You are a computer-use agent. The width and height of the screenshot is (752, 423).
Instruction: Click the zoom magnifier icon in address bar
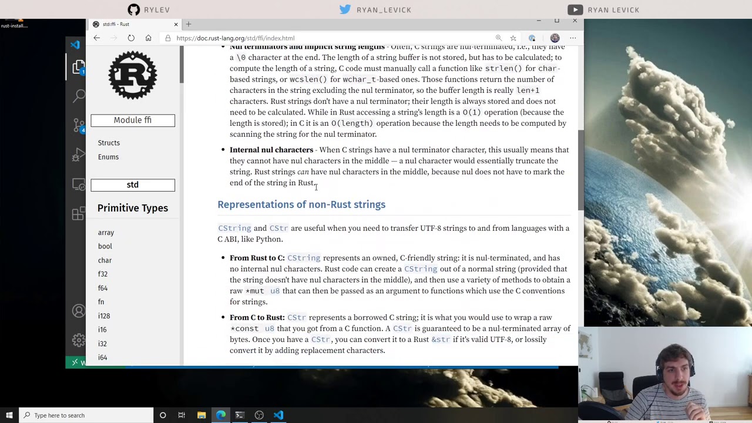[x=499, y=38]
